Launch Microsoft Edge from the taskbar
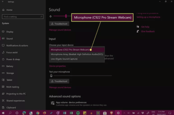The image size is (174, 115). [x=24, y=113]
